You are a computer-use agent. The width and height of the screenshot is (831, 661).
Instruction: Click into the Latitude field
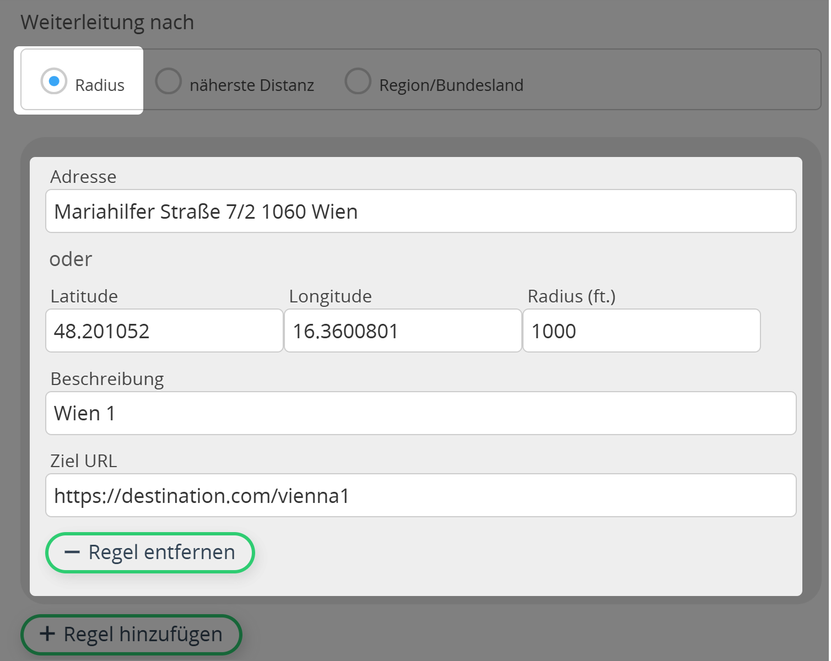(x=164, y=331)
